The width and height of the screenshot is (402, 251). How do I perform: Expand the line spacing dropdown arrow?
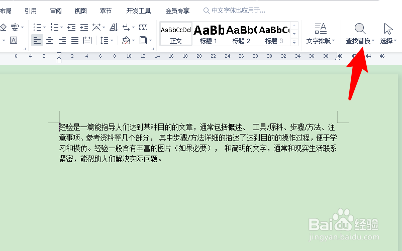point(112,40)
